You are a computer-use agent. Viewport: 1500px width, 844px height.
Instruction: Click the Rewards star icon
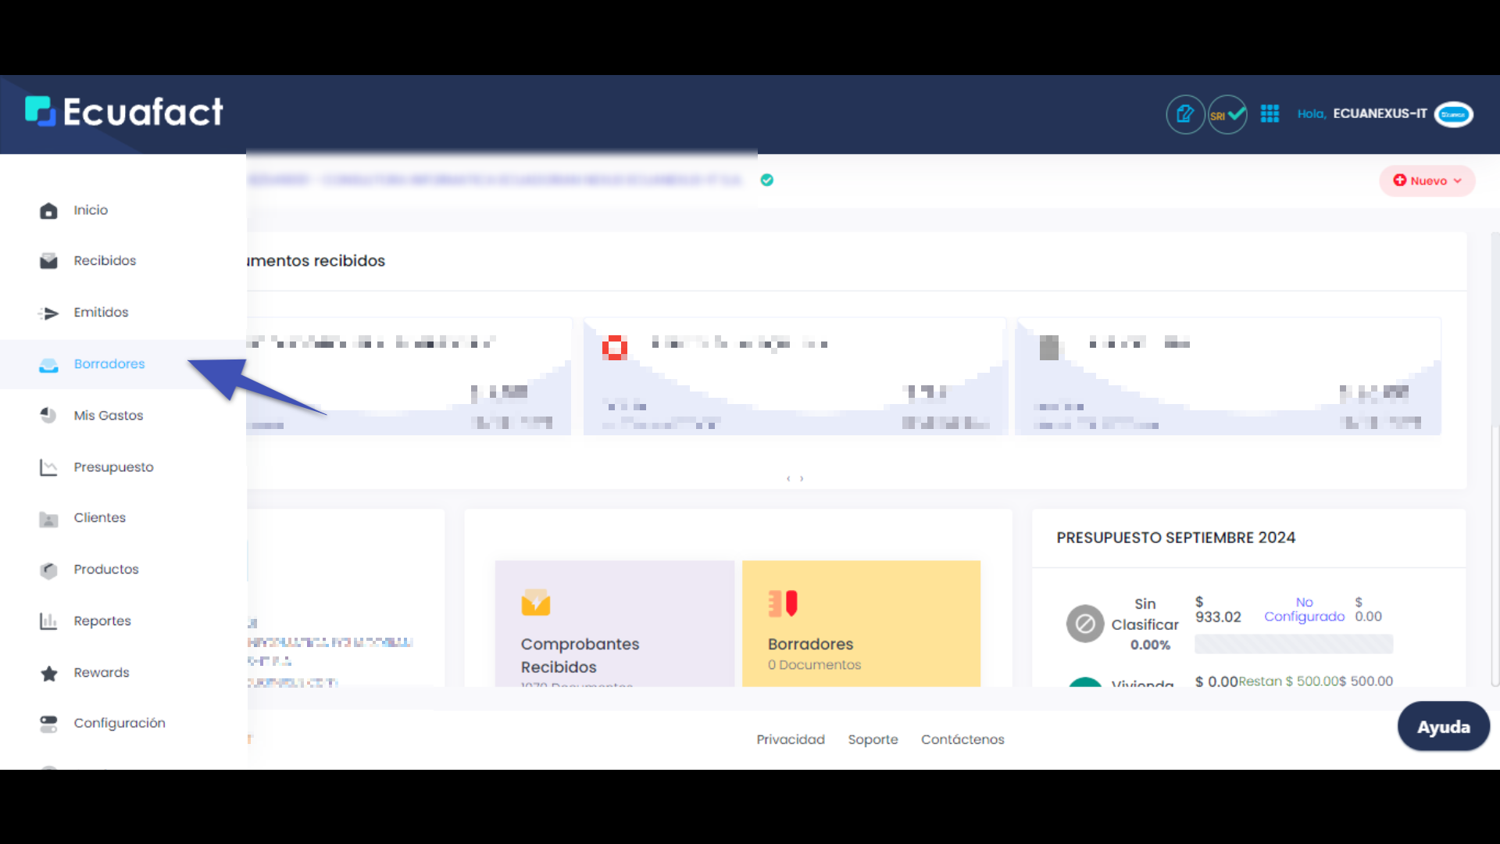(x=48, y=673)
